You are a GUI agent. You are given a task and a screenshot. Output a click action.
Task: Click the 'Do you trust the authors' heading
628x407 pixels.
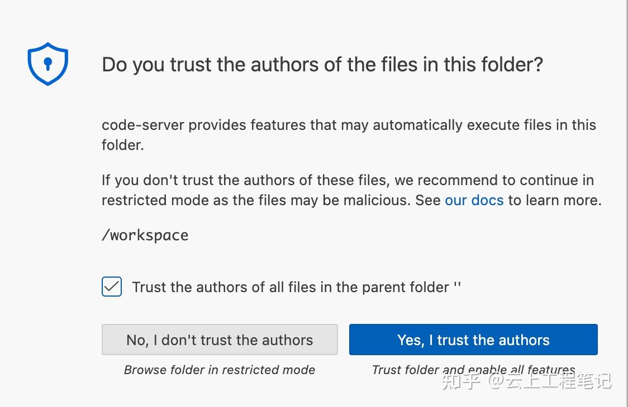point(322,64)
